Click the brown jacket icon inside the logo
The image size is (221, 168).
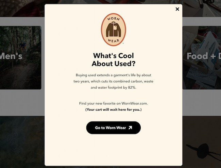point(114,29)
